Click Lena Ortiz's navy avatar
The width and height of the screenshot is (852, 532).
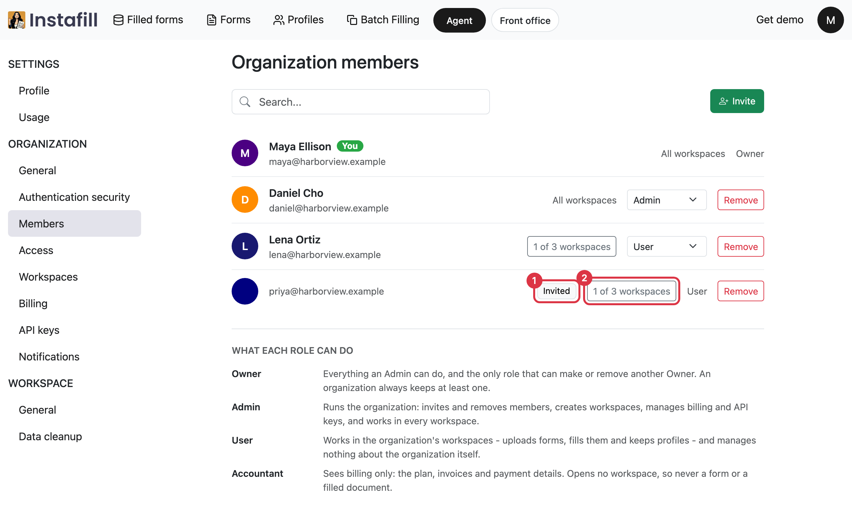[245, 246]
